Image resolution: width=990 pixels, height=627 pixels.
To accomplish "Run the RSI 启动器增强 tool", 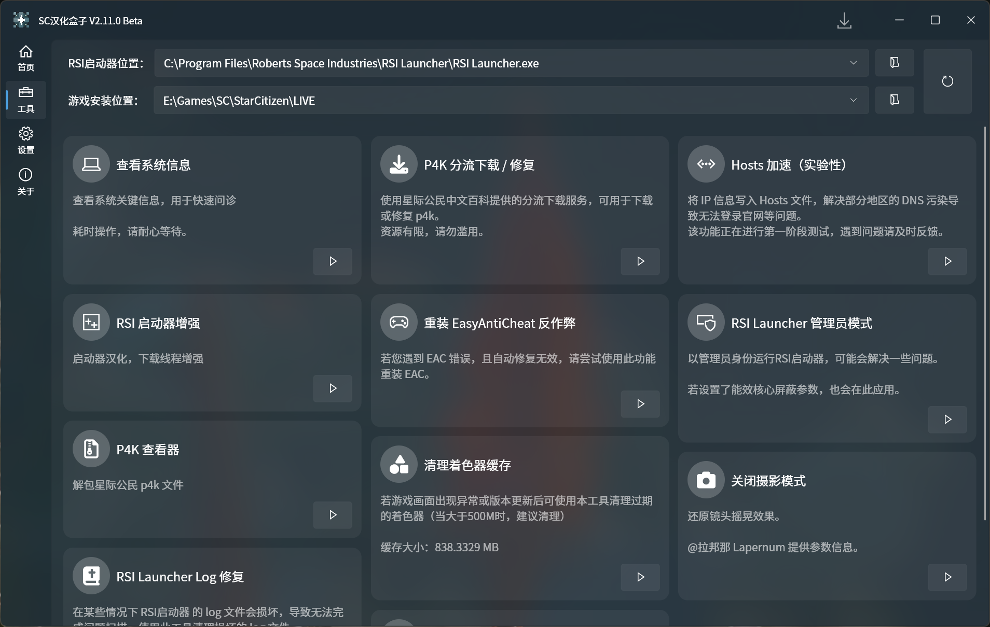I will click(333, 388).
